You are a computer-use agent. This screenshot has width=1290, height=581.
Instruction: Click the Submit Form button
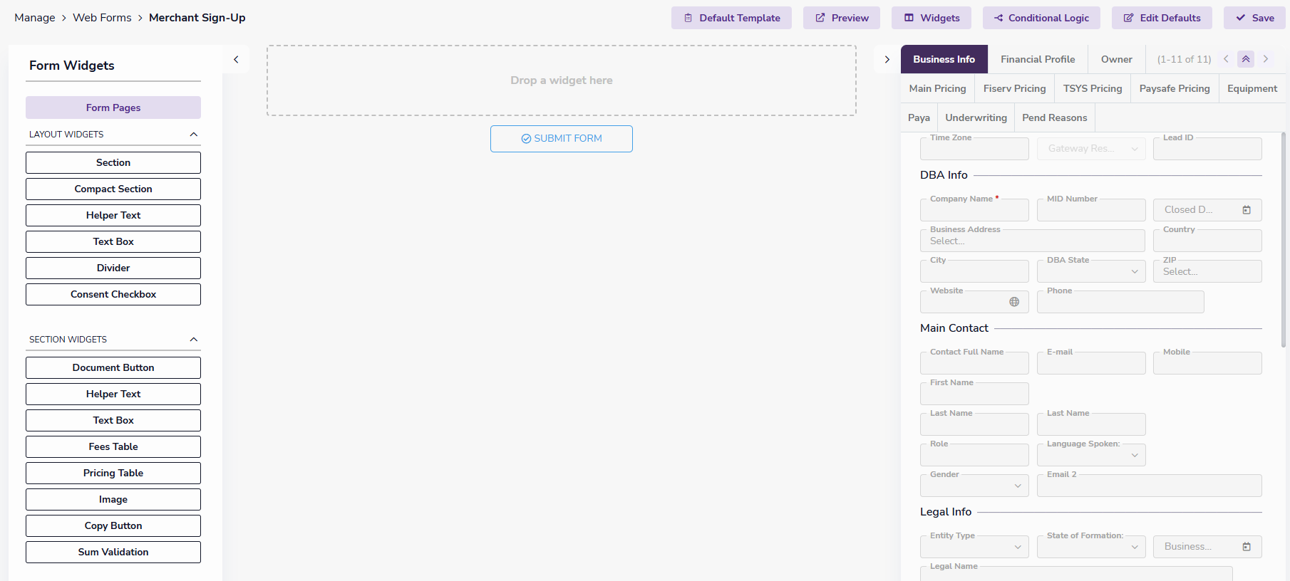click(561, 139)
